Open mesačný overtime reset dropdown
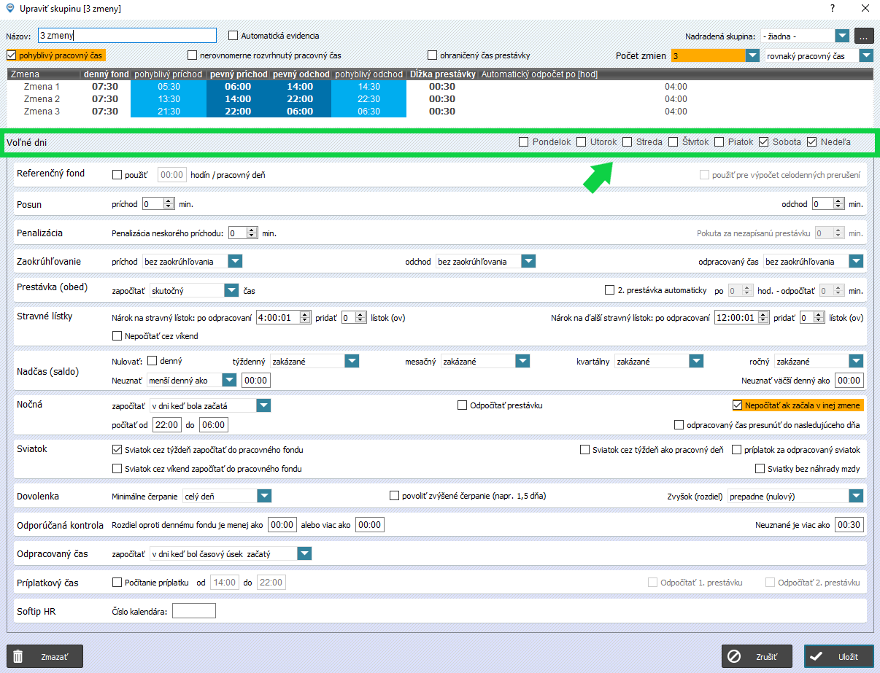 [x=522, y=361]
